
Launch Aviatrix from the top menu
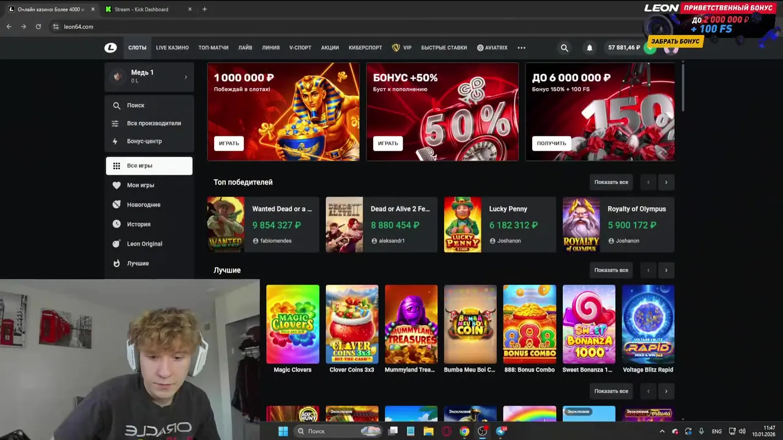[492, 48]
